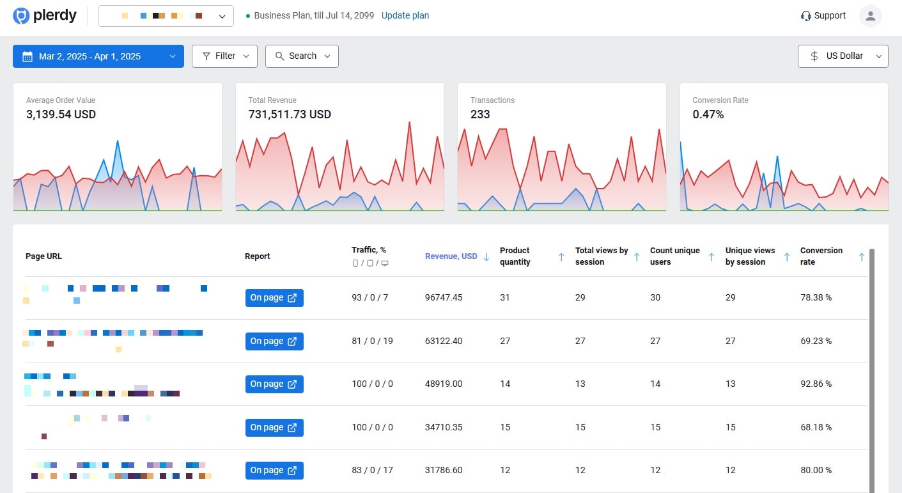Click the Total Revenue chart card
This screenshot has width=902, height=493.
click(x=339, y=147)
